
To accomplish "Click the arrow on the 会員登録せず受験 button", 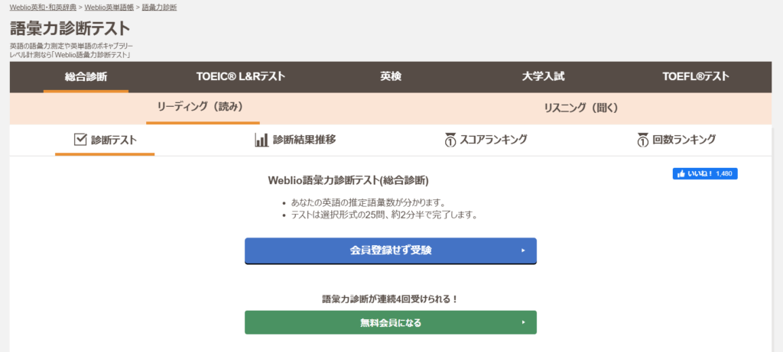I will pos(523,250).
